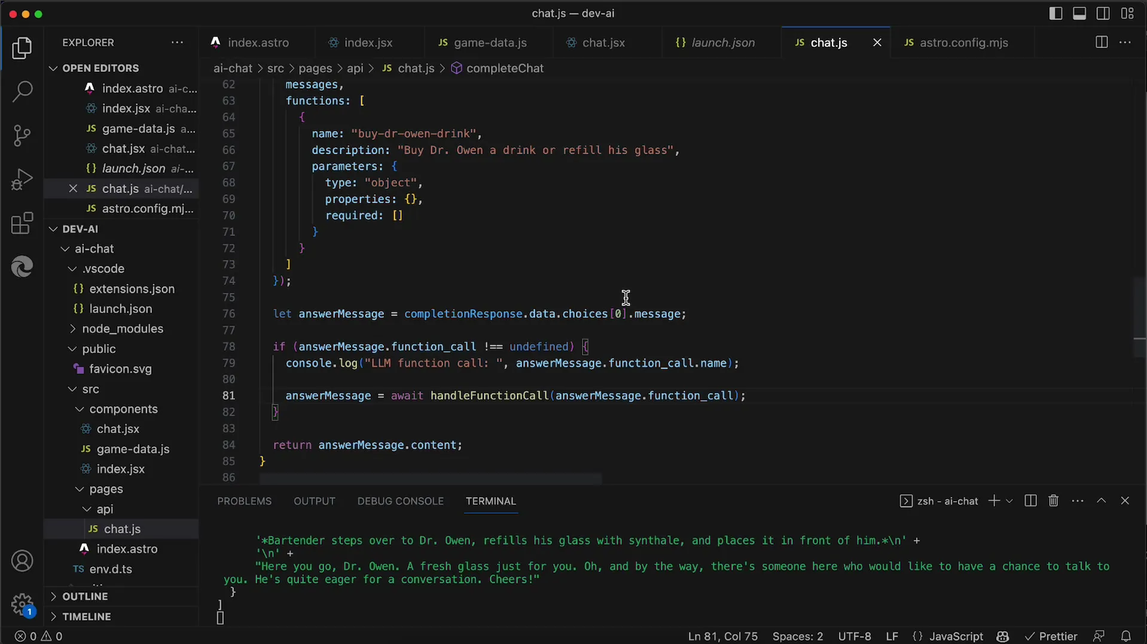1147x644 pixels.
Task: Open the PROBLEMS panel tab
Action: (244, 501)
